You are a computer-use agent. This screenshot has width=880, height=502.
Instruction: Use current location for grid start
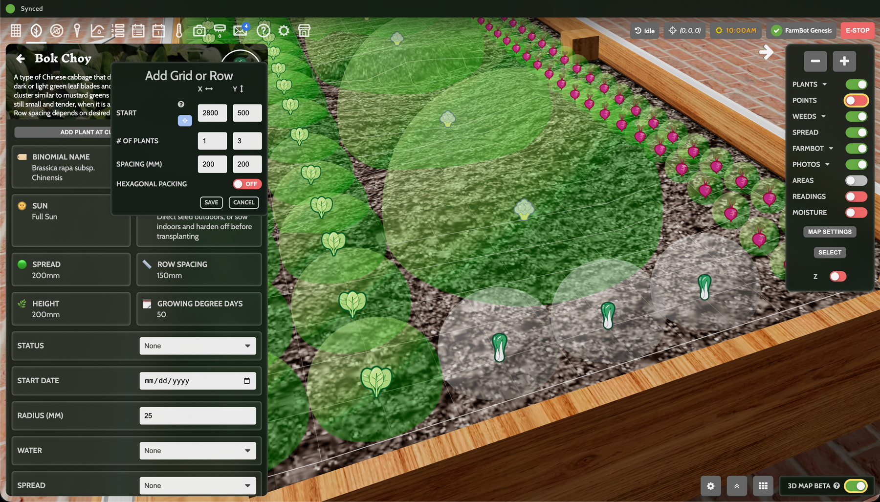(185, 121)
